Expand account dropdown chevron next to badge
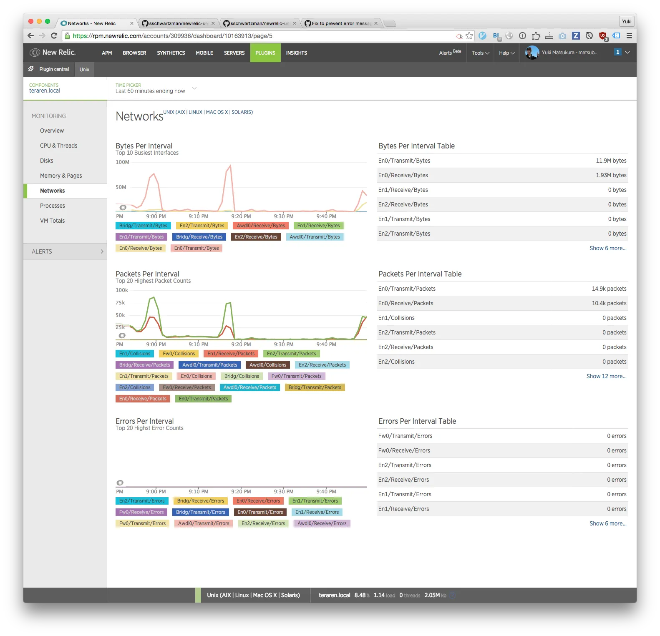This screenshot has width=660, height=636. point(627,52)
